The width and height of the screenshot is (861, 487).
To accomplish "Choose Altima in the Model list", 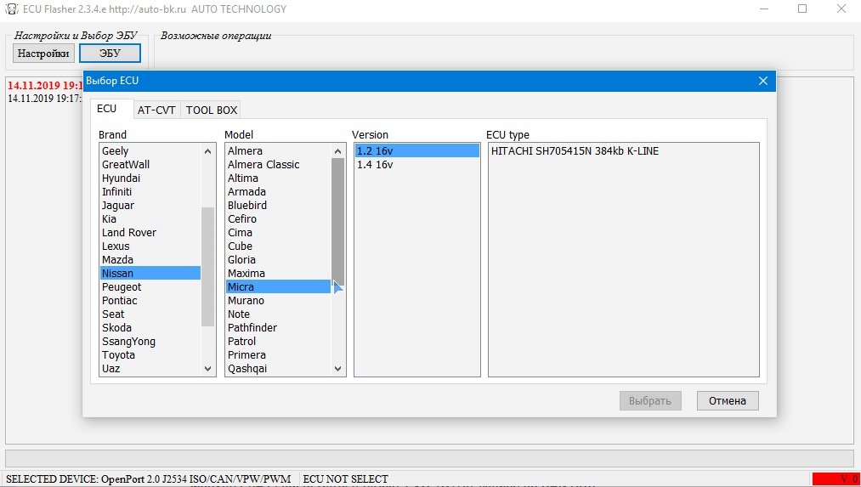I will [279, 178].
